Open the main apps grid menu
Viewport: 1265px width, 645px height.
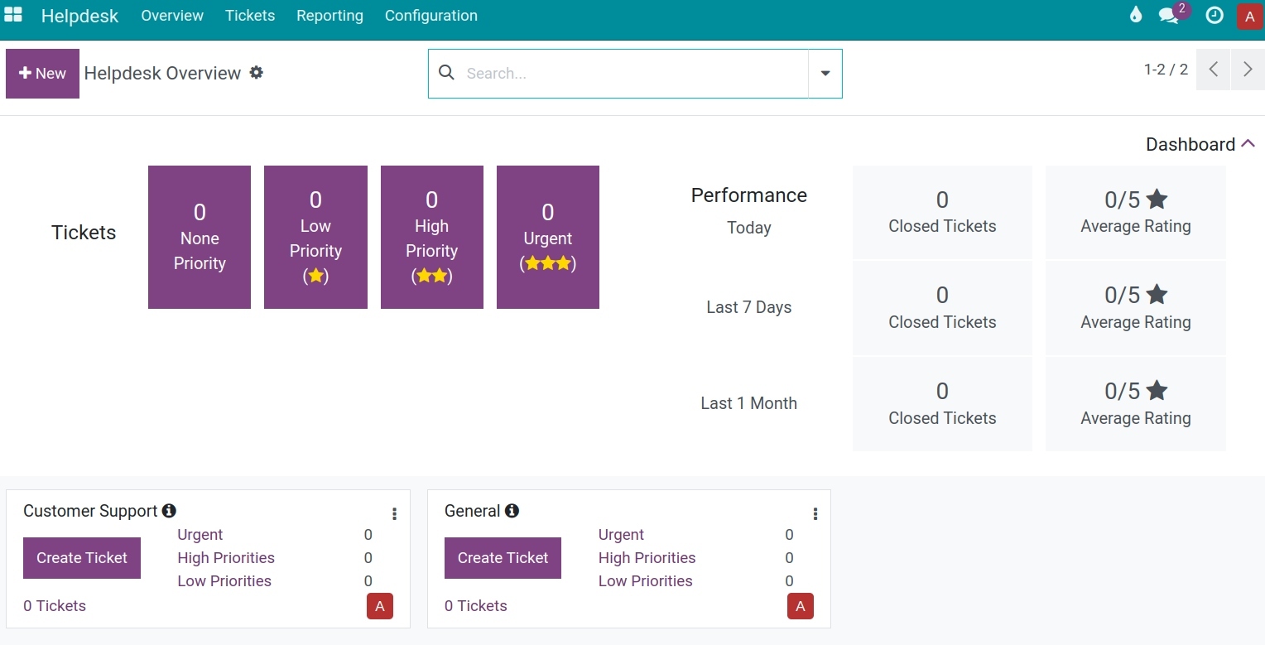[x=13, y=15]
